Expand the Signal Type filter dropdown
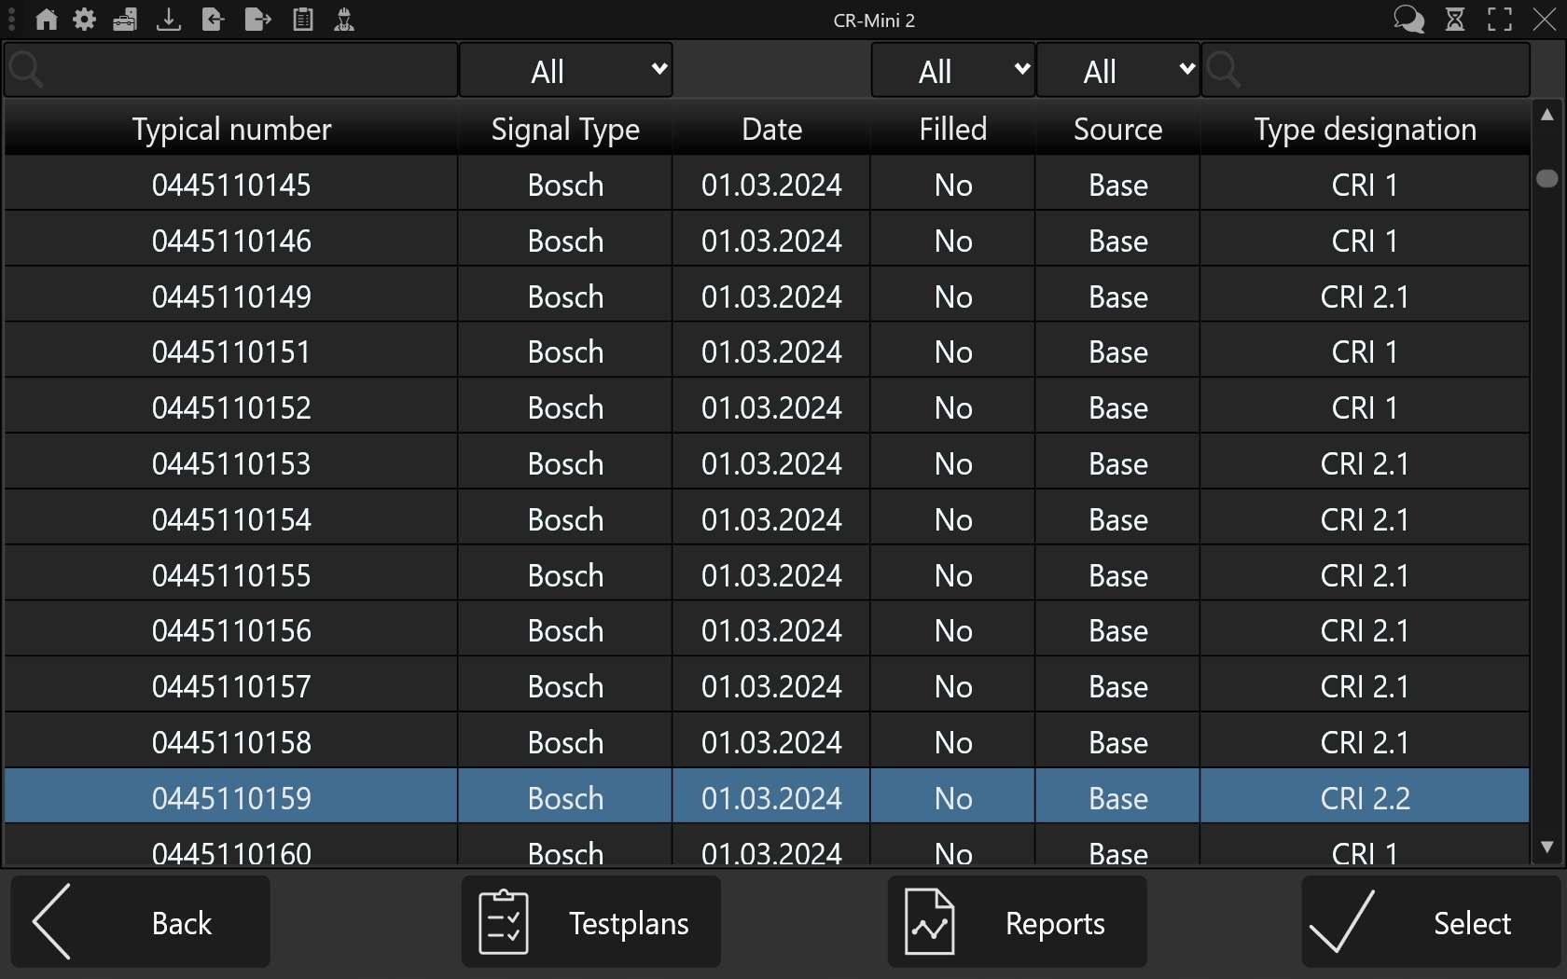The height and width of the screenshot is (979, 1567). tap(565, 71)
